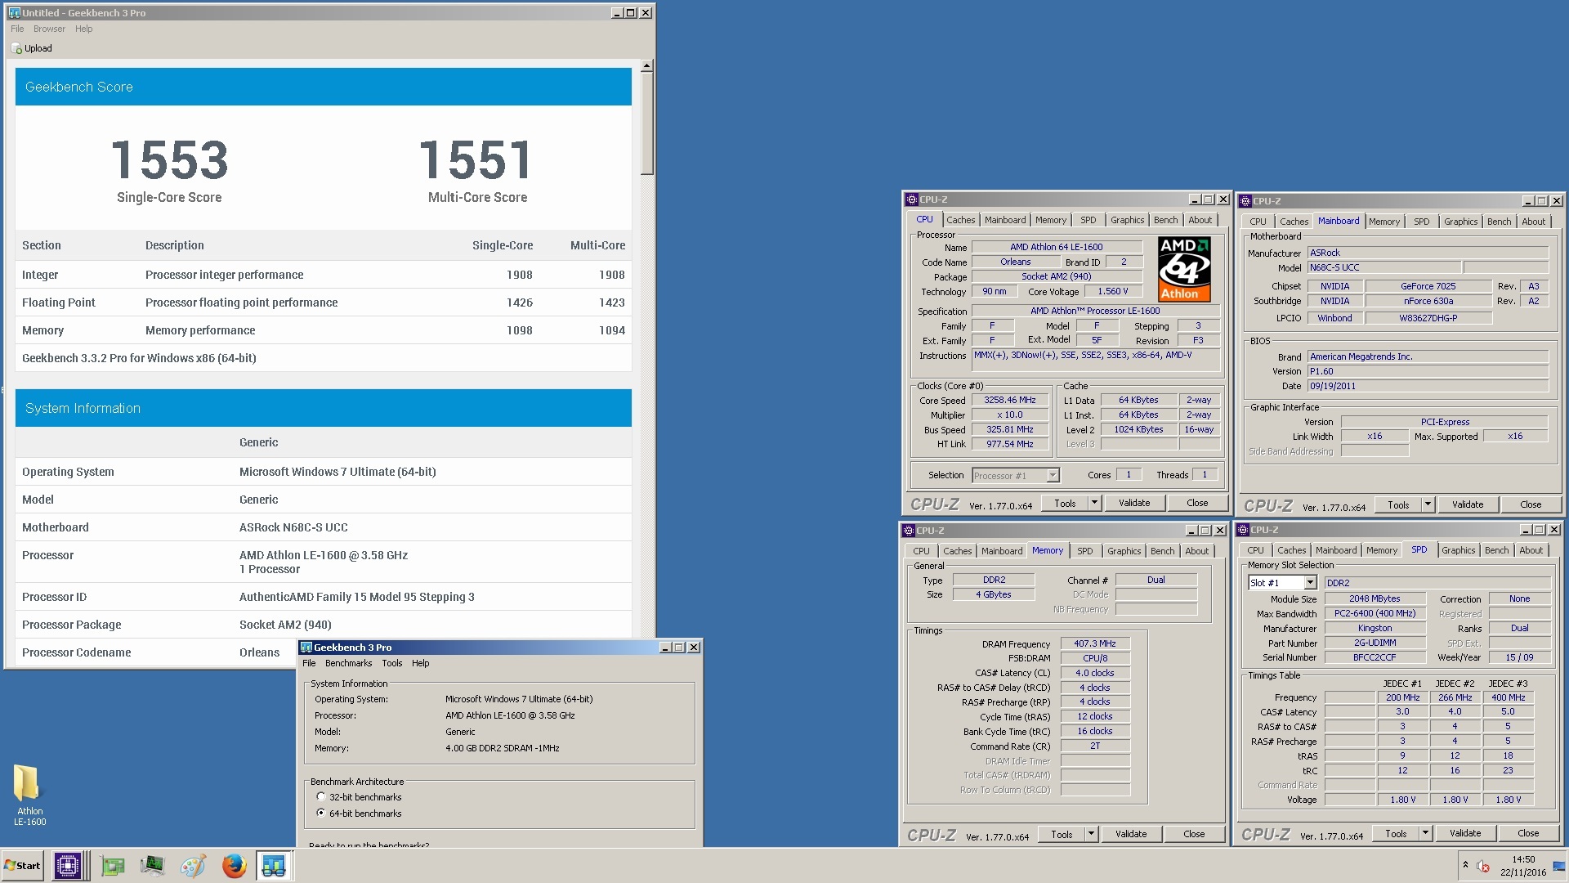This screenshot has height=883, width=1569.
Task: Select the 32-bit benchmarks radio button
Action: pyautogui.click(x=321, y=797)
